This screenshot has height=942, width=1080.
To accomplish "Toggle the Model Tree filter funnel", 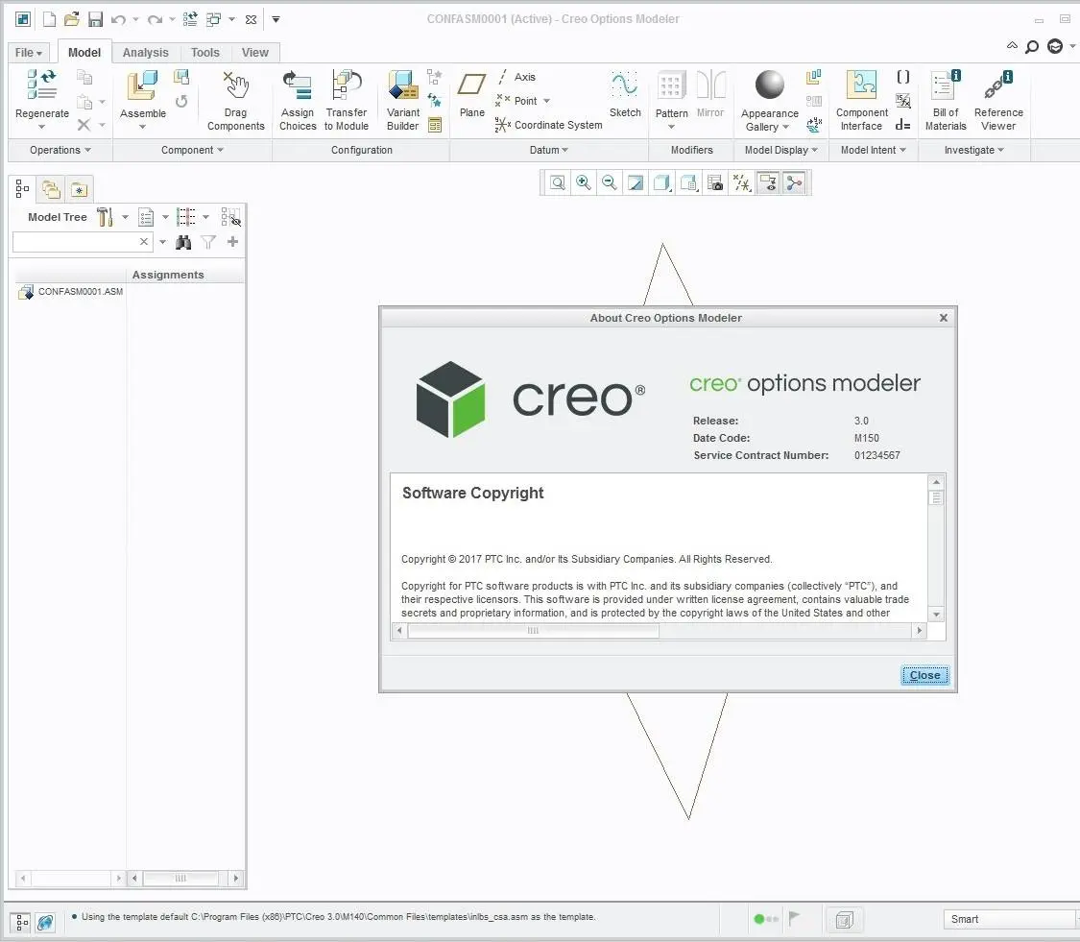I will pyautogui.click(x=208, y=242).
